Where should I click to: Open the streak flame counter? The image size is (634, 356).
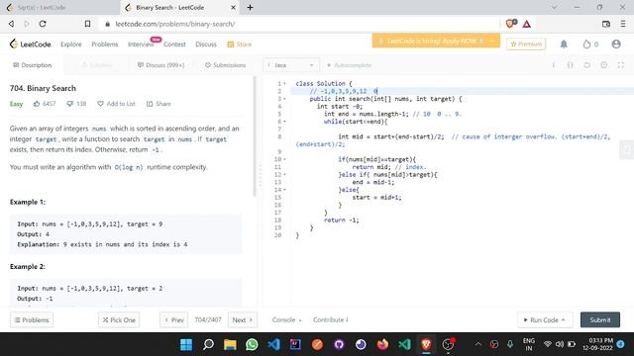(x=590, y=44)
